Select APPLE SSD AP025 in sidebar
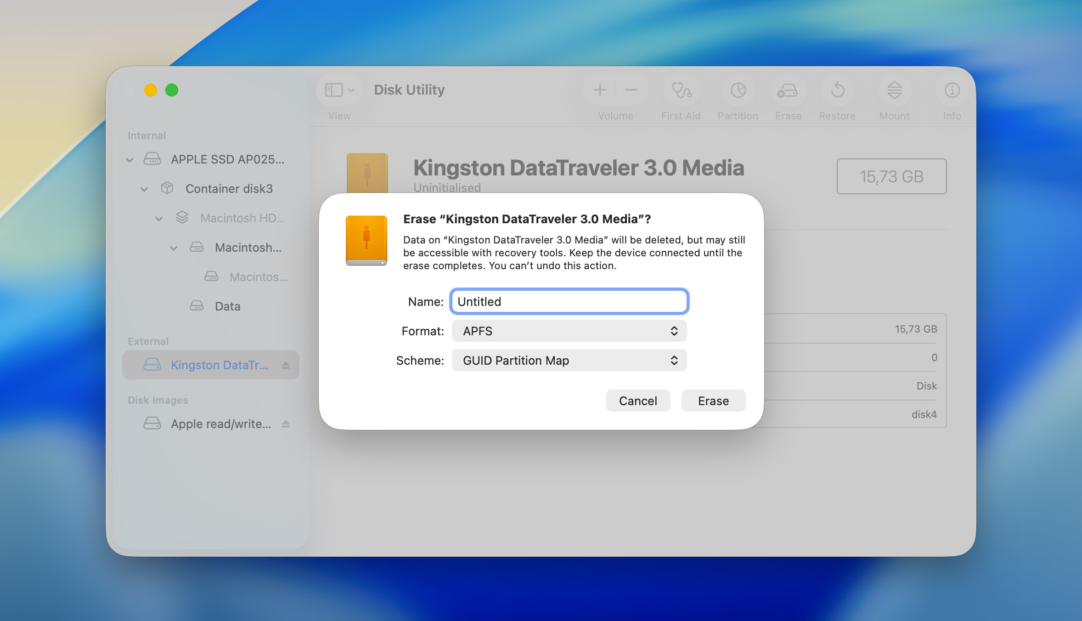The image size is (1082, 621). tap(211, 159)
